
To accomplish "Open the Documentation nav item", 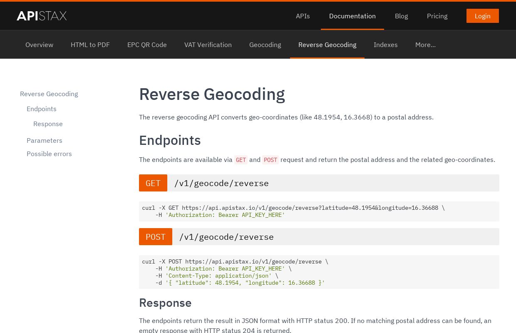I will pyautogui.click(x=352, y=16).
